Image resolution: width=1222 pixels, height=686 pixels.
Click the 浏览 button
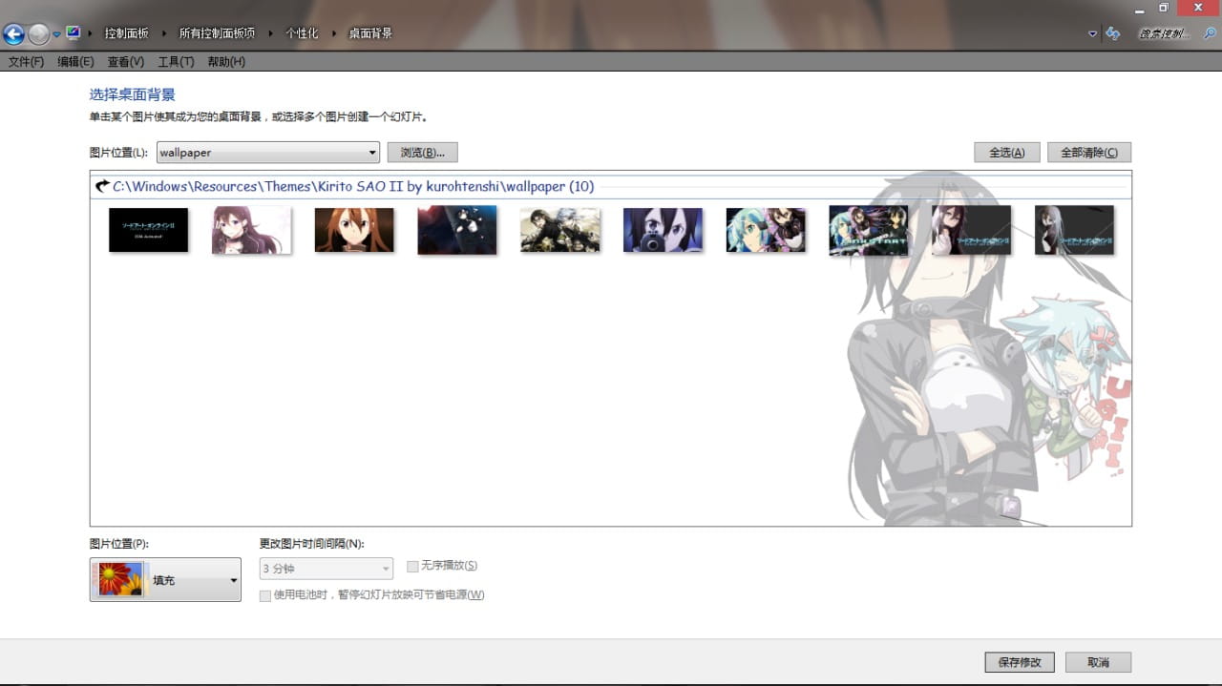pos(422,152)
